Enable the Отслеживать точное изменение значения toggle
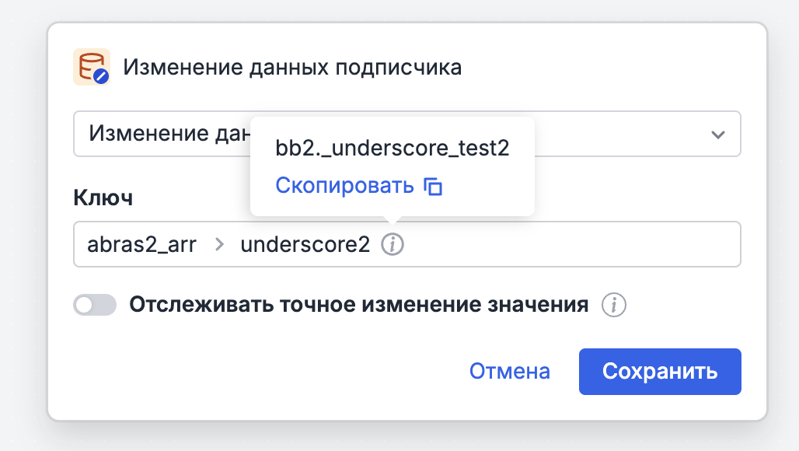The height and width of the screenshot is (451, 799). coord(94,305)
